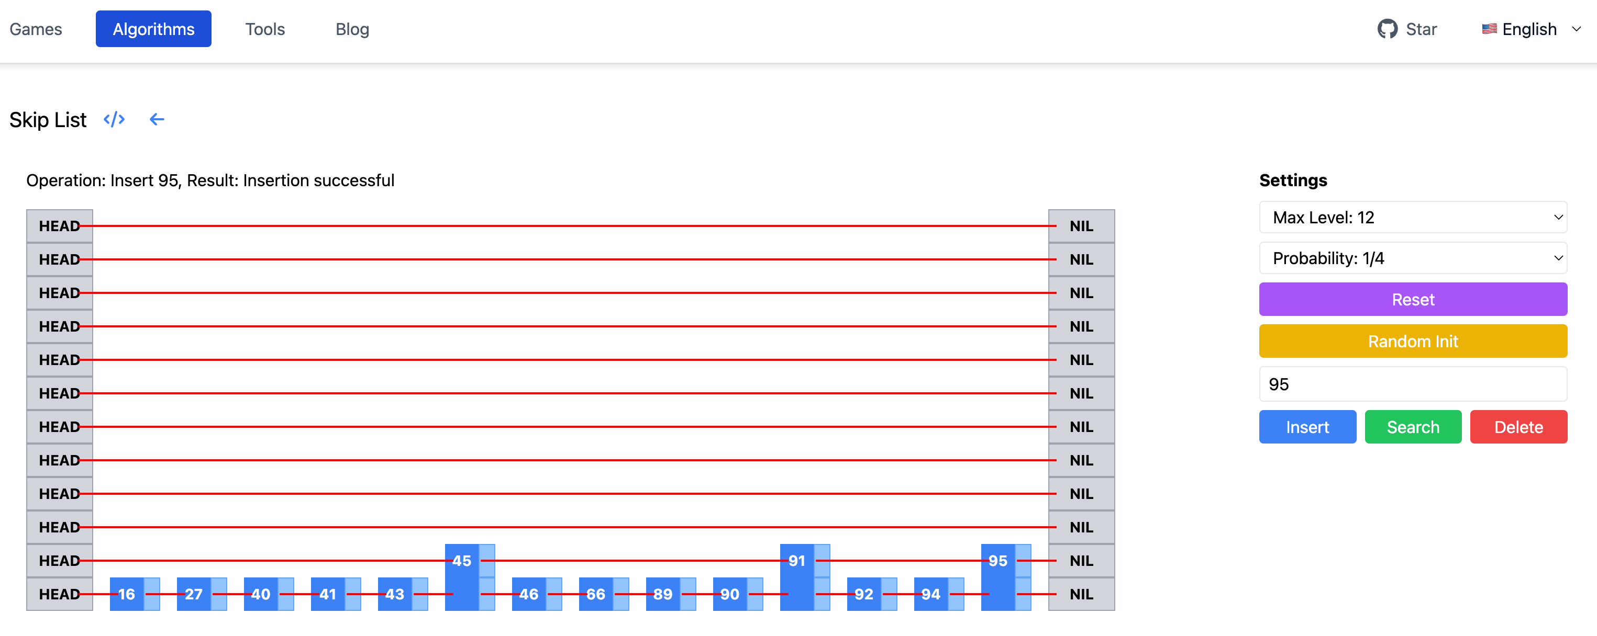Click the back arrow icon next to Skip List
The height and width of the screenshot is (636, 1597).
coord(157,119)
